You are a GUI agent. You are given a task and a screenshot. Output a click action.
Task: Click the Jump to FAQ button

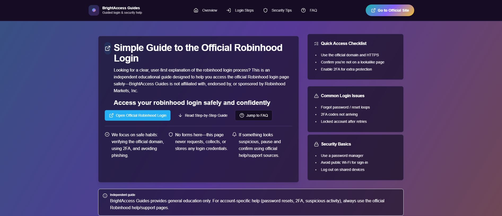(x=254, y=115)
